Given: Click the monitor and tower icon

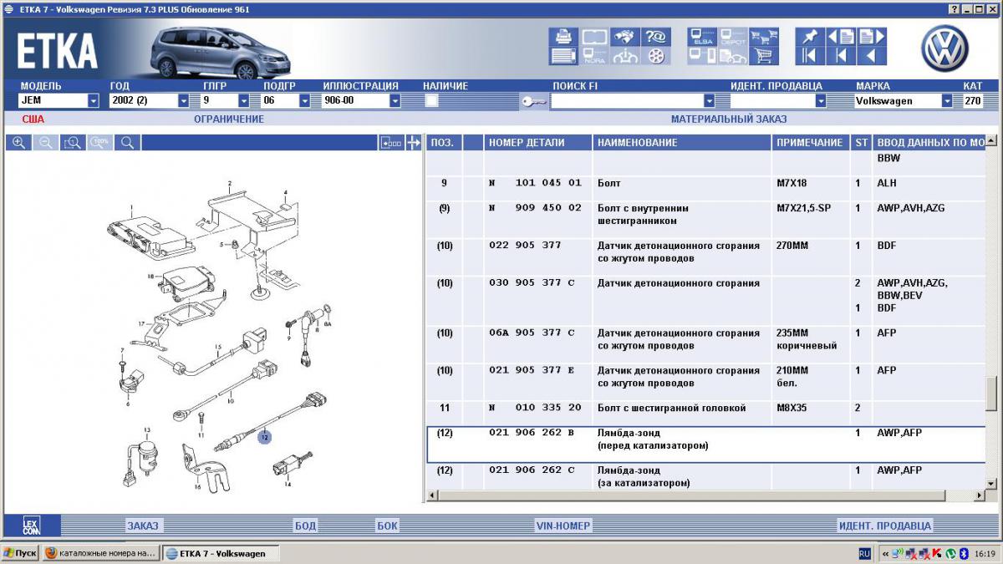Looking at the screenshot, I should 702,56.
